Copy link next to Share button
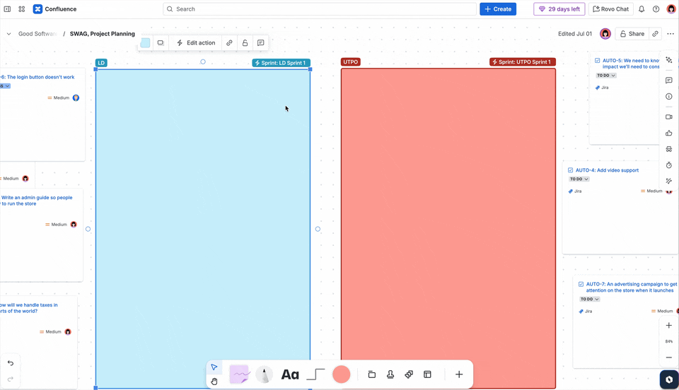679x390 pixels. (655, 34)
